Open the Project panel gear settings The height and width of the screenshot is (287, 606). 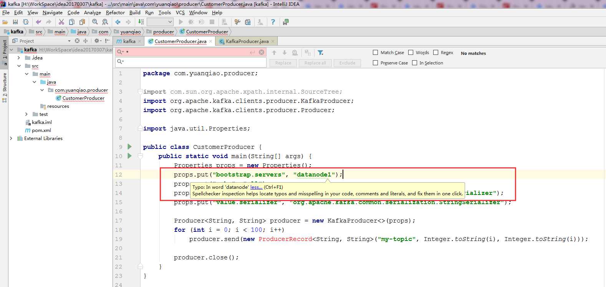point(97,41)
